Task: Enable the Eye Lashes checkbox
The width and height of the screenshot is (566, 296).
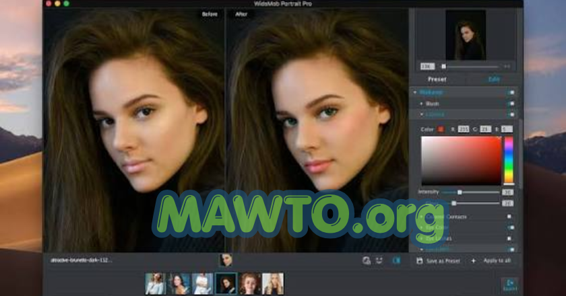Action: [x=509, y=239]
